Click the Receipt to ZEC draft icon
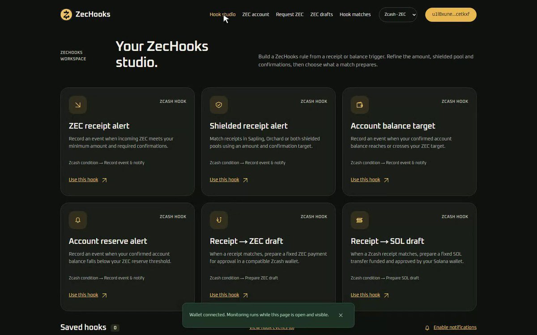The width and height of the screenshot is (537, 335). (x=219, y=220)
